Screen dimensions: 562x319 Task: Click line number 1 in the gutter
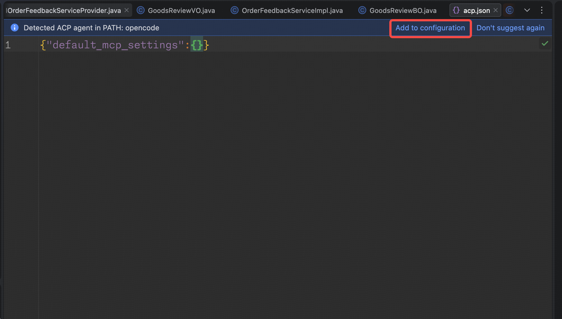tap(8, 45)
